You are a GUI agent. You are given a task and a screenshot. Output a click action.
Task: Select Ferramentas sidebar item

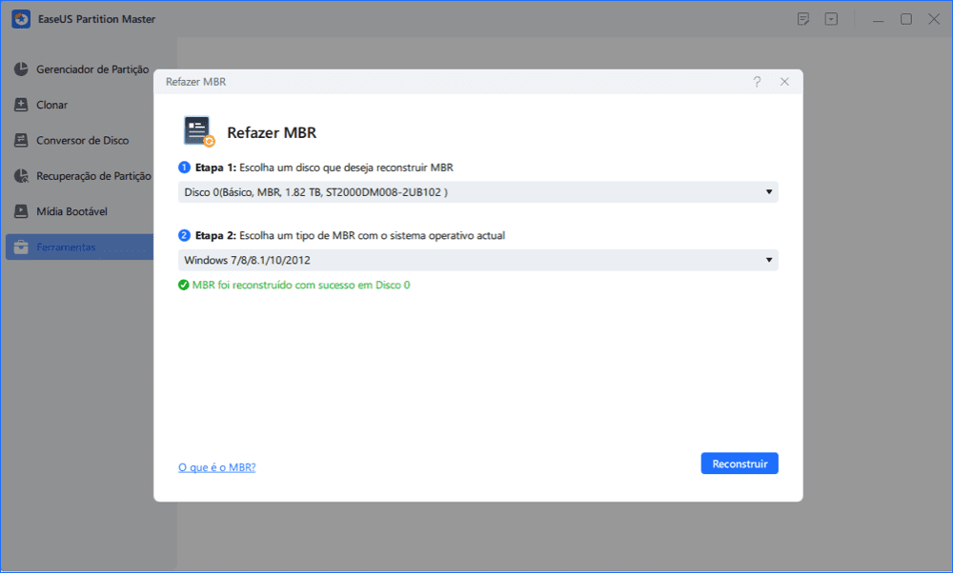tap(80, 247)
